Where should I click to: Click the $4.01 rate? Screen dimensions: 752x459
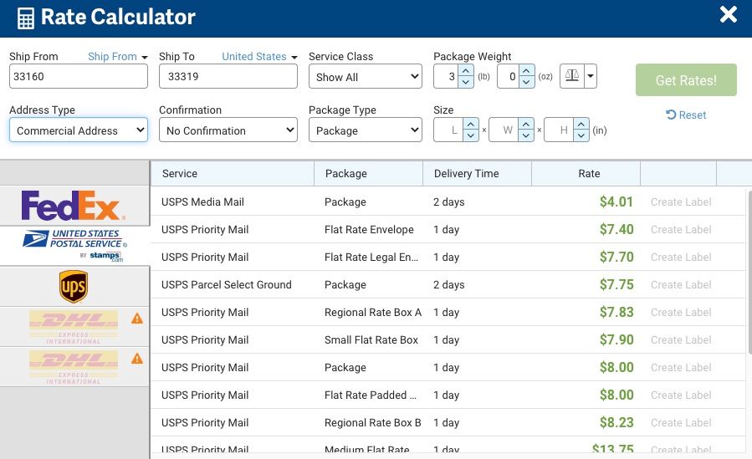[616, 201]
